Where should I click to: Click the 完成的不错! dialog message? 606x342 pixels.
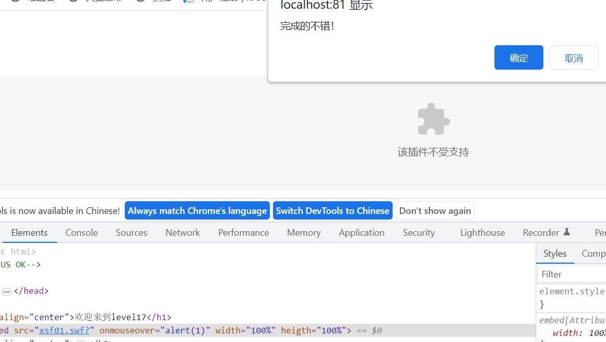click(x=307, y=26)
